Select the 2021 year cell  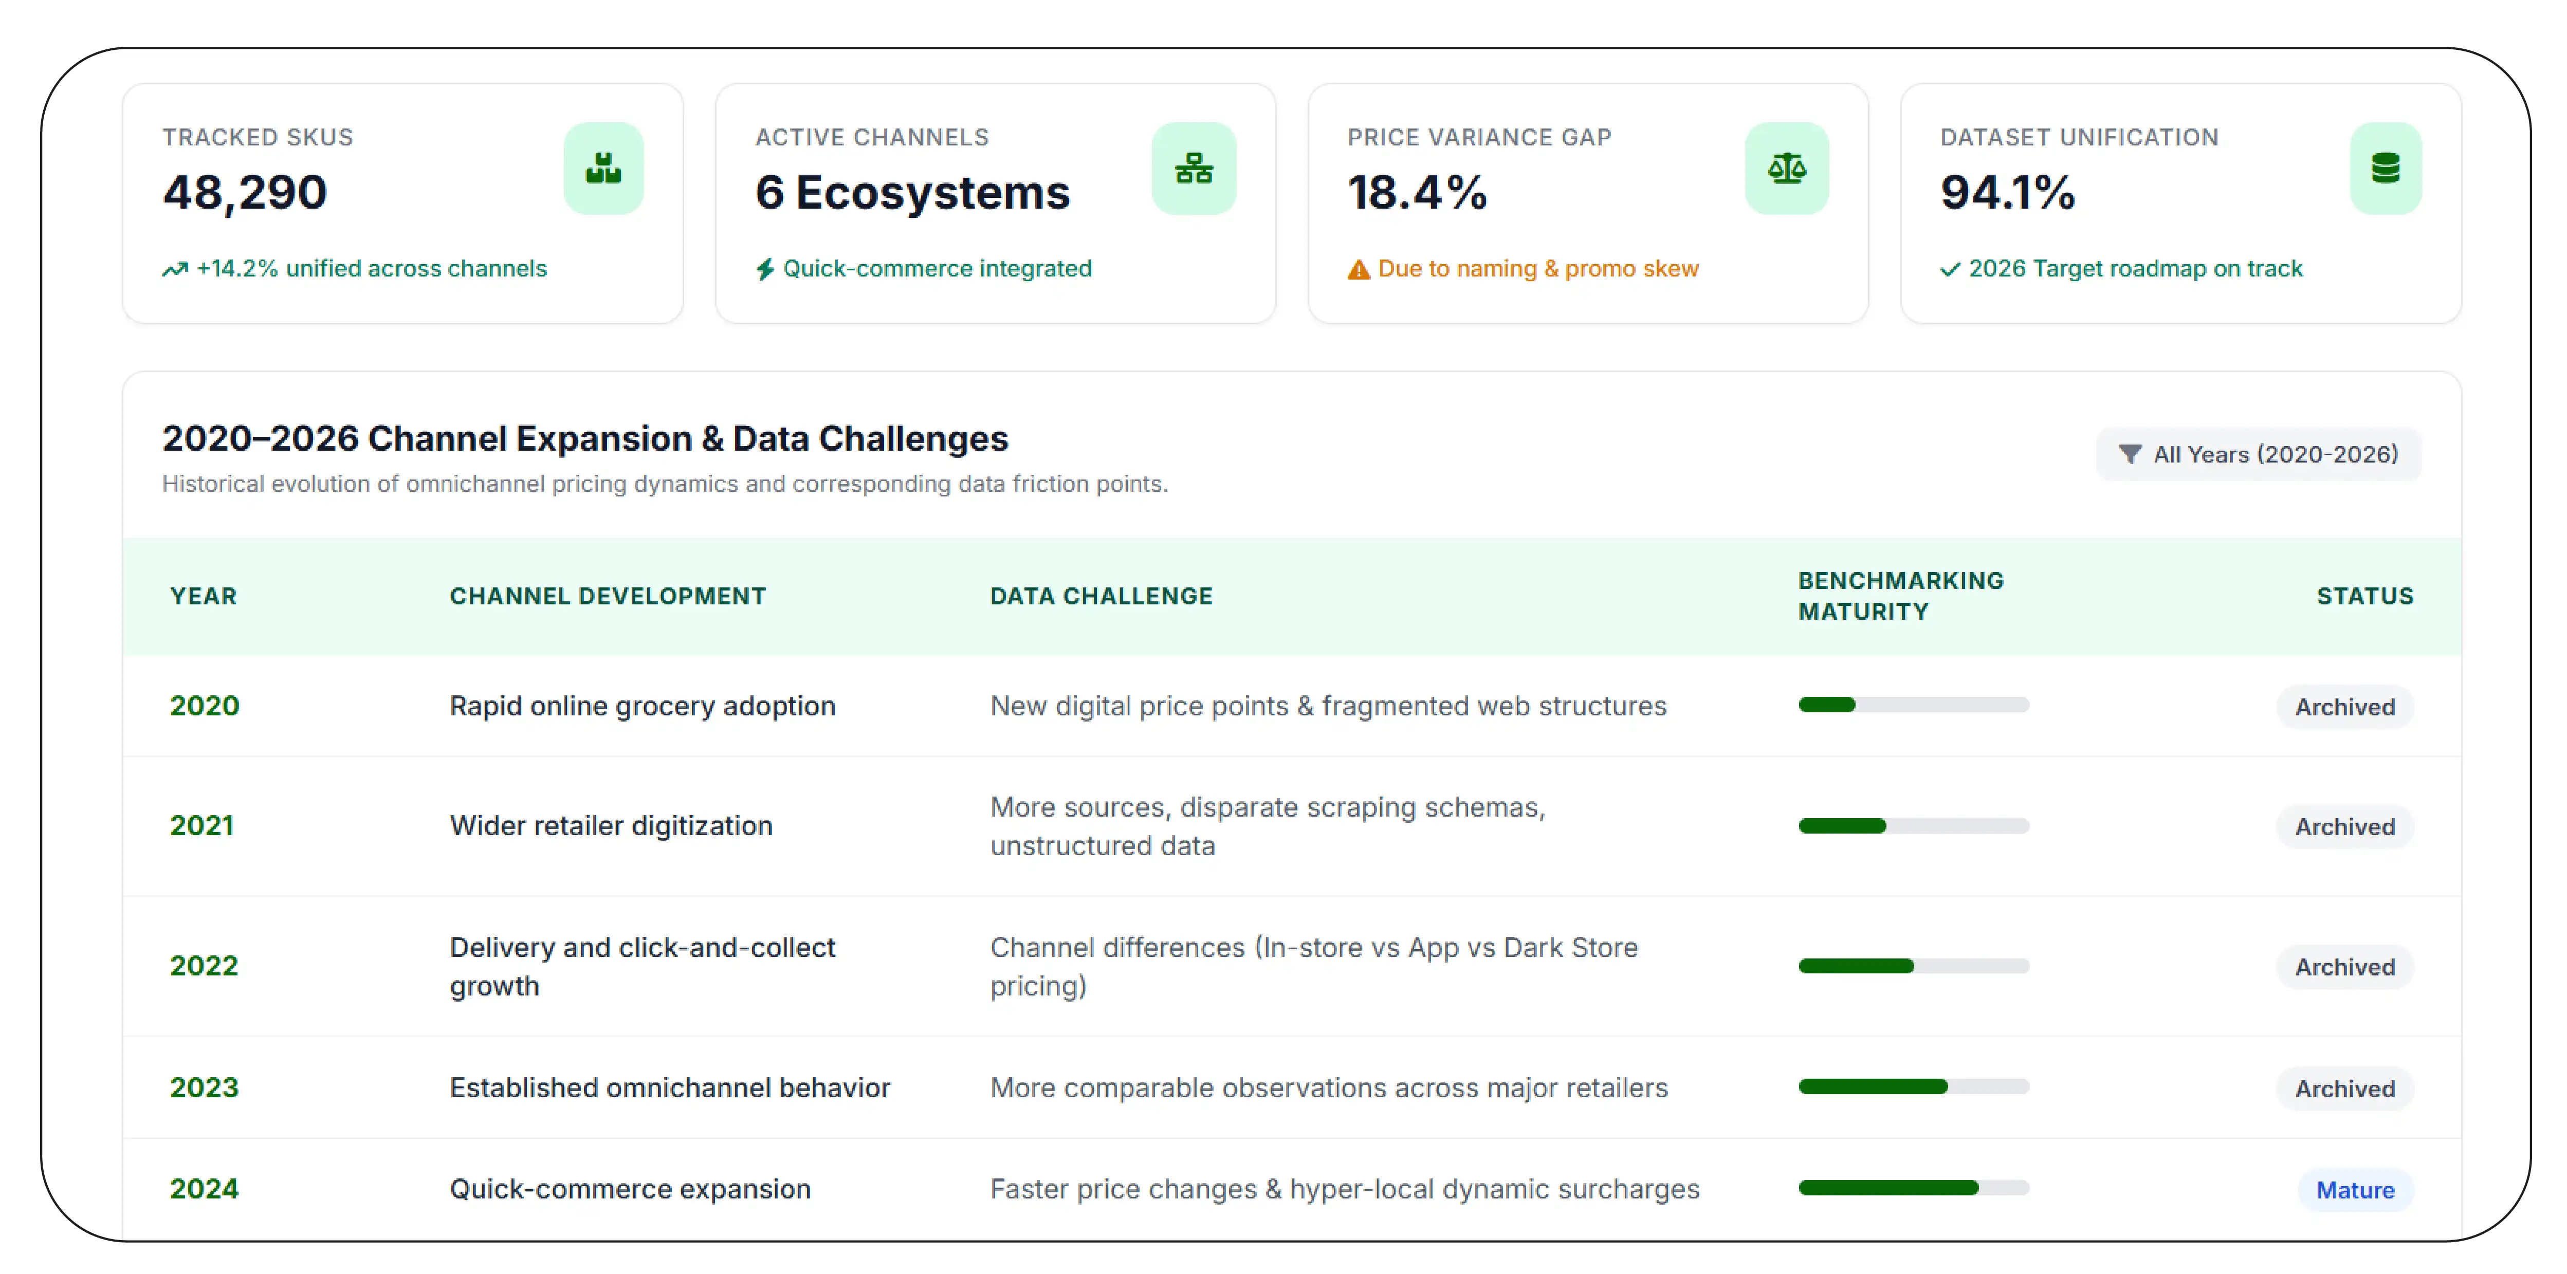pos(201,826)
